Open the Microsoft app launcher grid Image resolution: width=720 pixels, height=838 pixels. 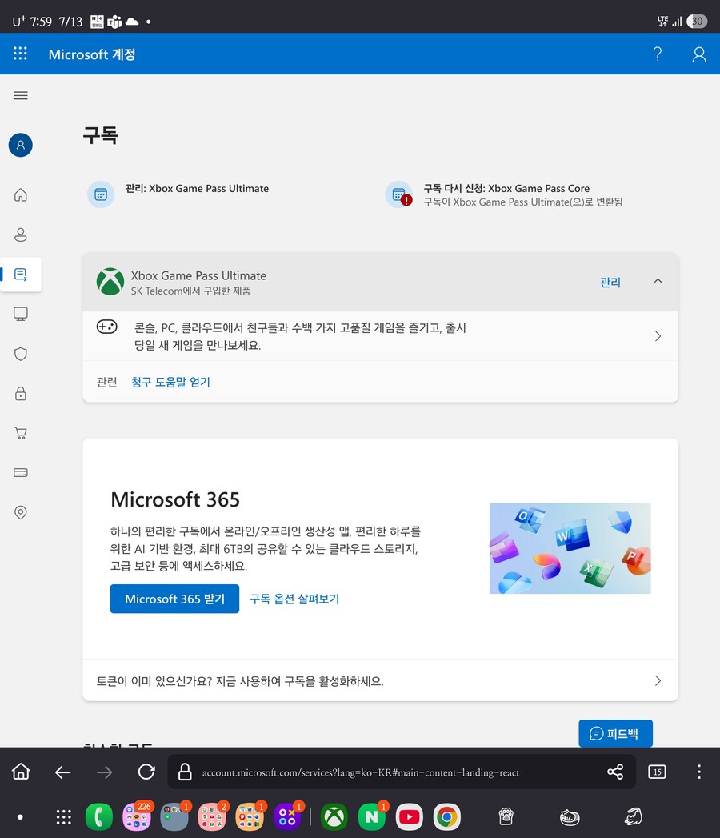pyautogui.click(x=20, y=54)
